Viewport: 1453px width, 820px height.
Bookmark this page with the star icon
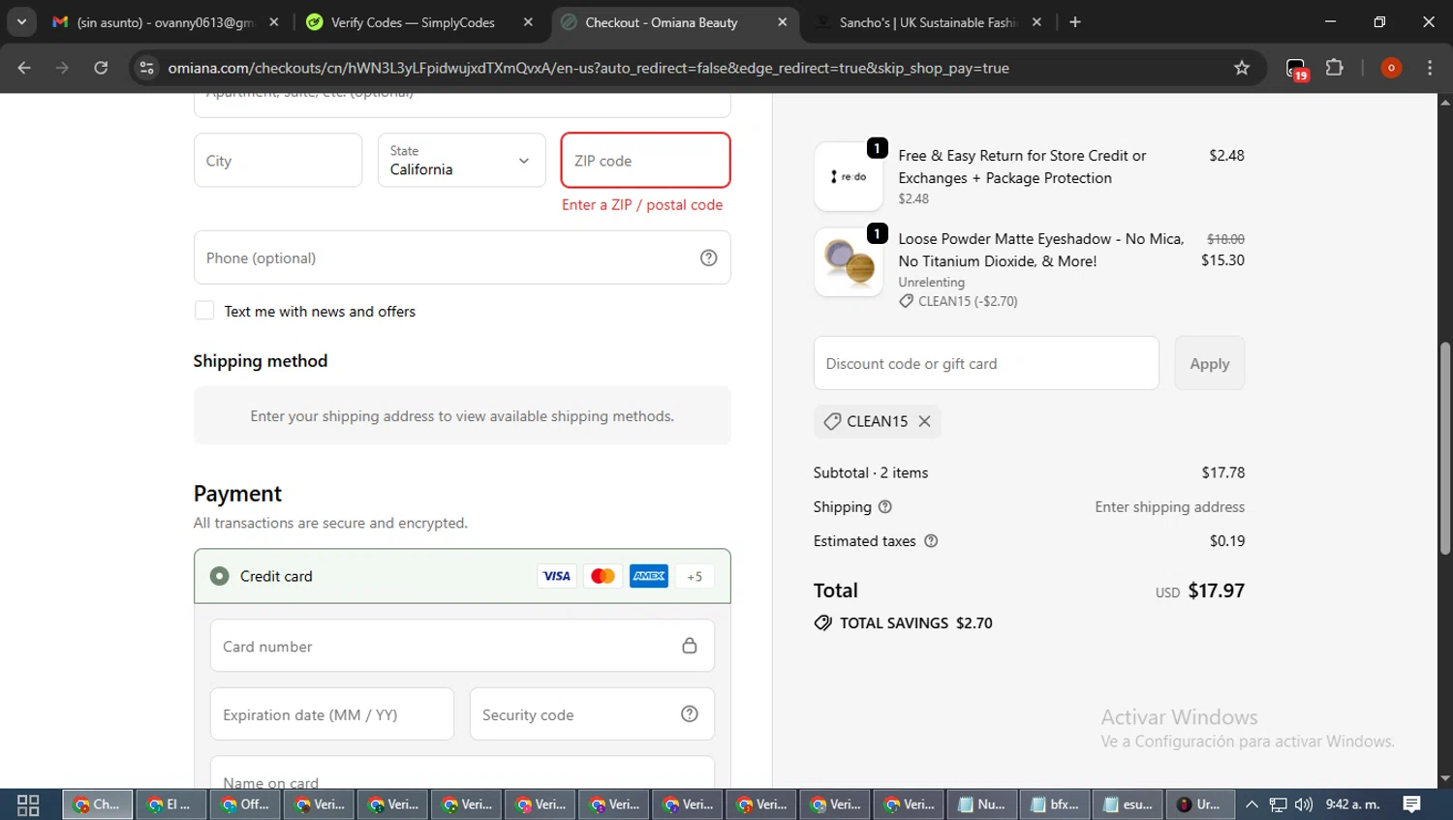coord(1242,68)
